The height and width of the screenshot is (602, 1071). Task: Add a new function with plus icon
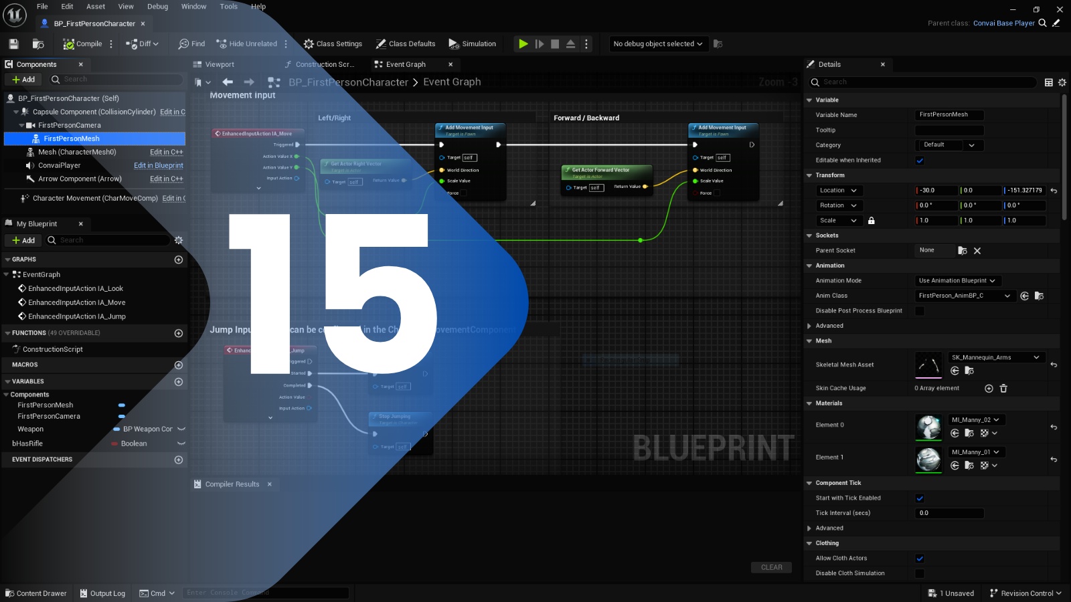(x=179, y=333)
